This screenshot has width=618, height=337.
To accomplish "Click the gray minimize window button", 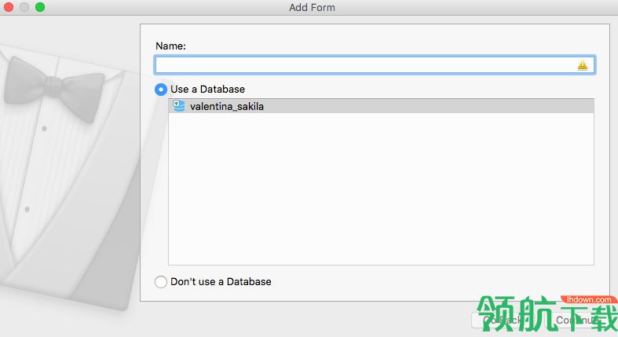I will tap(24, 7).
